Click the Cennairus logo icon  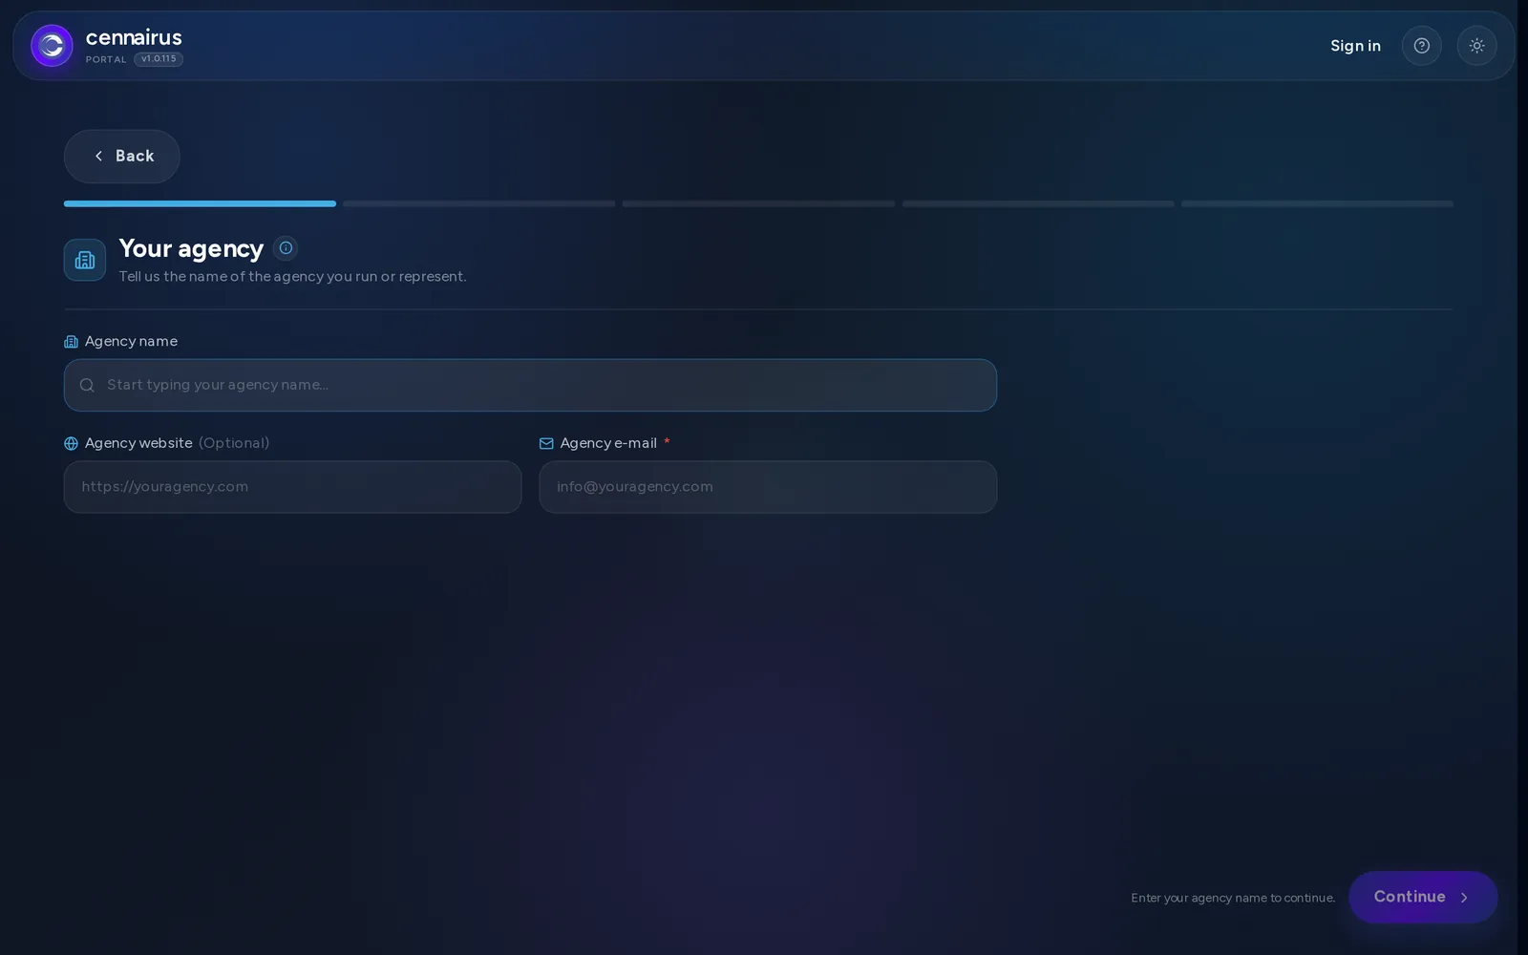(52, 46)
